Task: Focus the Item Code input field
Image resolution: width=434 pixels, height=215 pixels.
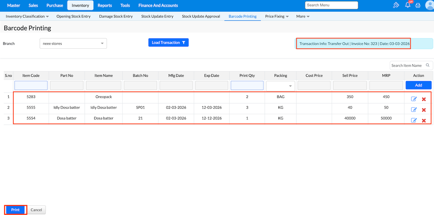Action: pyautogui.click(x=31, y=85)
